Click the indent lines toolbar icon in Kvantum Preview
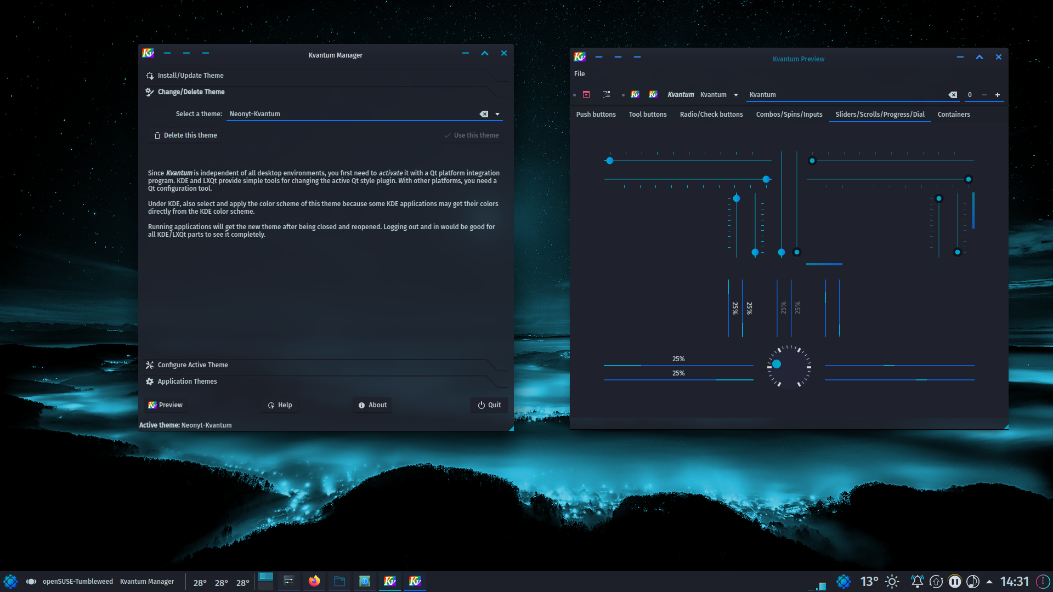 pos(607,94)
